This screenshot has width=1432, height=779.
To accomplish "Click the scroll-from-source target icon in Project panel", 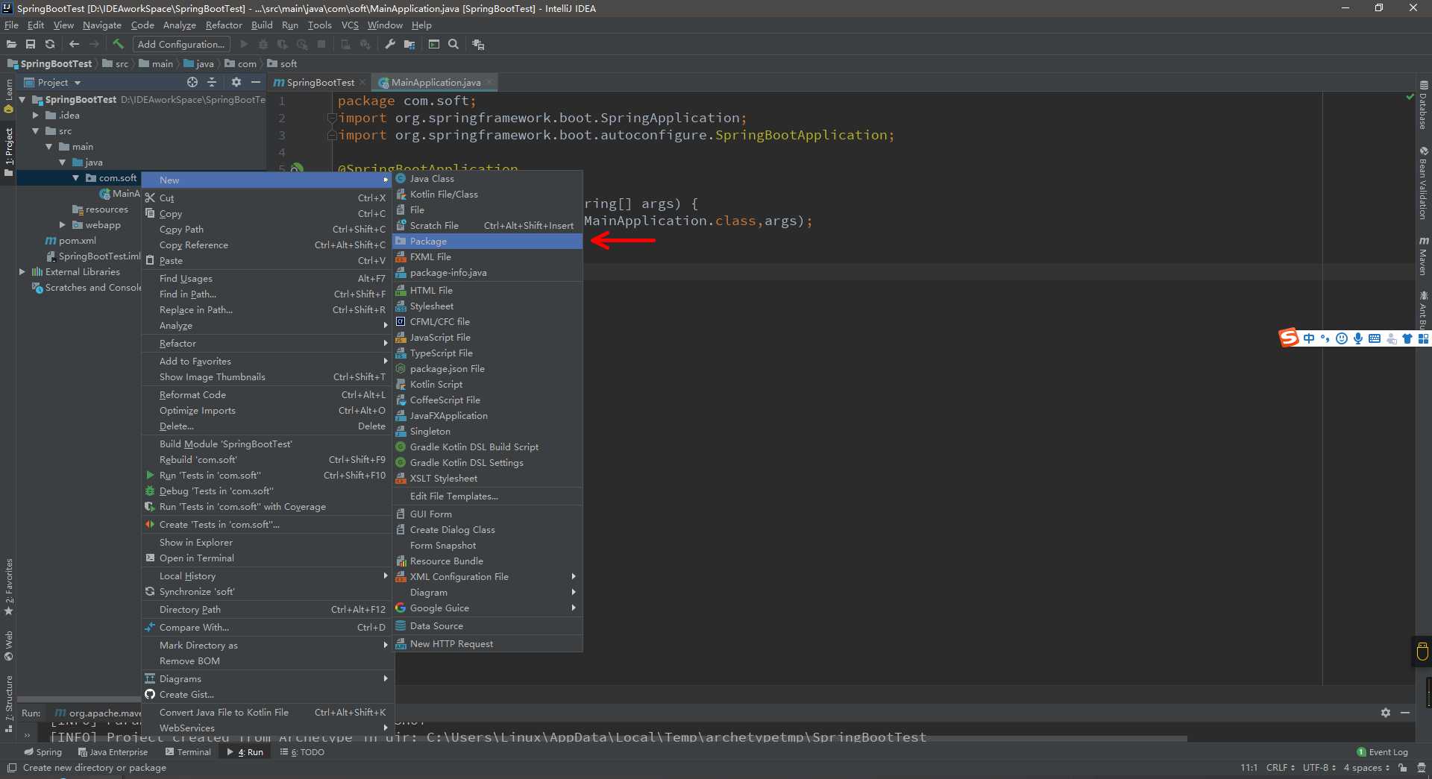I will click(x=192, y=82).
